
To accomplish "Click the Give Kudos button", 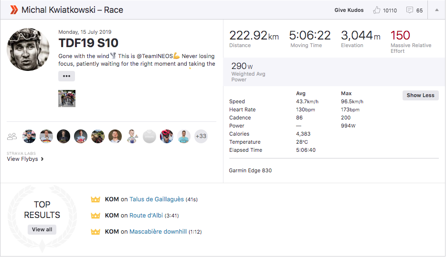I will click(349, 10).
